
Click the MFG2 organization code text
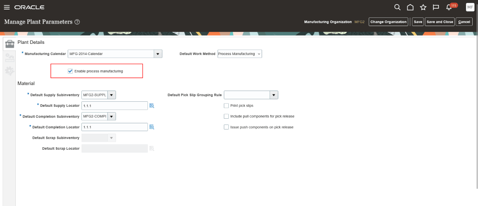click(359, 22)
